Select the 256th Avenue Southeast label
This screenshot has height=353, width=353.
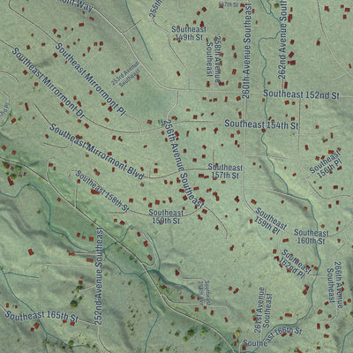(184, 164)
